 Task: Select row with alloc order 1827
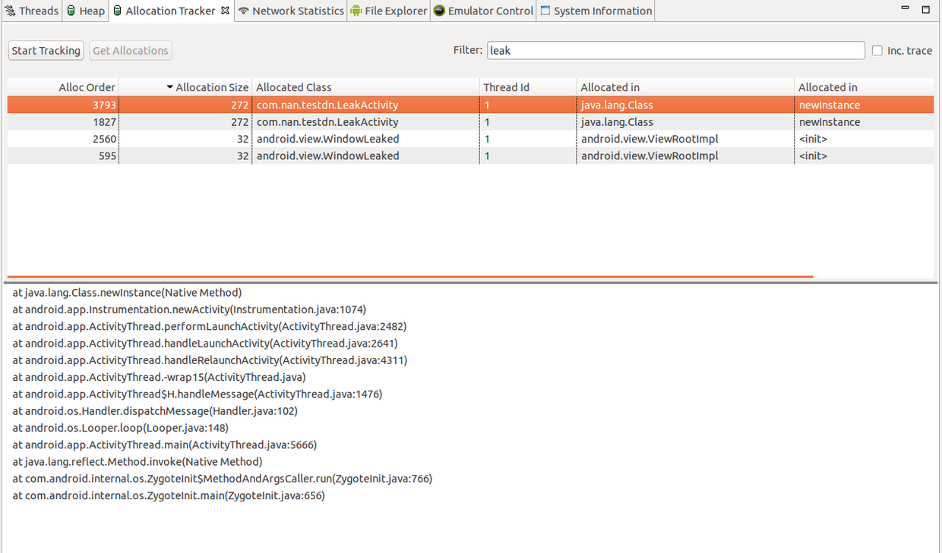(x=470, y=122)
